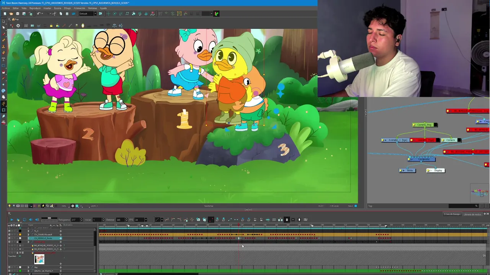Image resolution: width=490 pixels, height=275 pixels.
Task: Expand the GRUPO_DE_HOJAS-P layer
Action: (28, 271)
